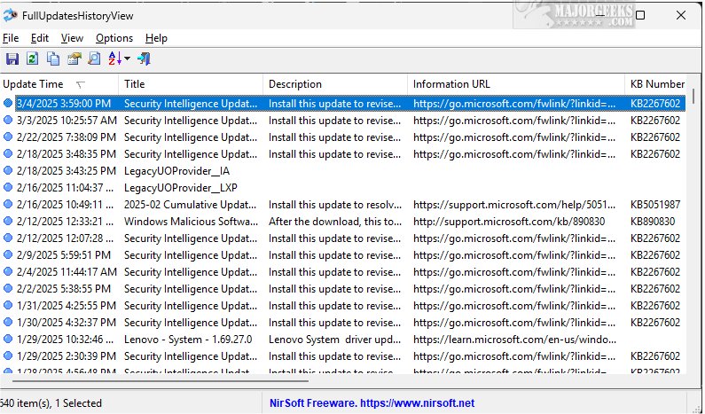Click blue circle icon of 1/29/2025 2:30:39 PM row

coord(8,356)
